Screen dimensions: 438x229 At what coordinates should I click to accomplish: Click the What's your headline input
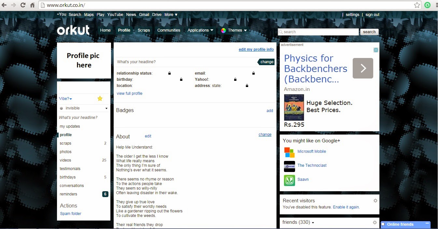tap(187, 62)
